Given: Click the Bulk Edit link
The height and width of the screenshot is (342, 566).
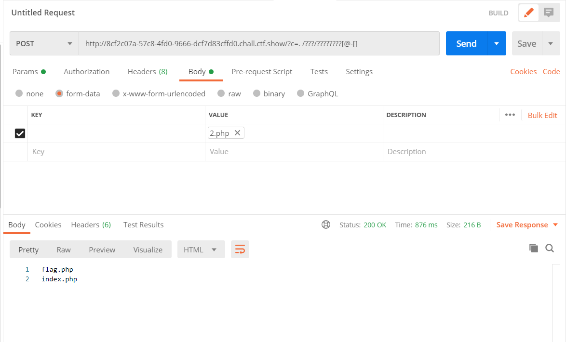Looking at the screenshot, I should point(542,115).
